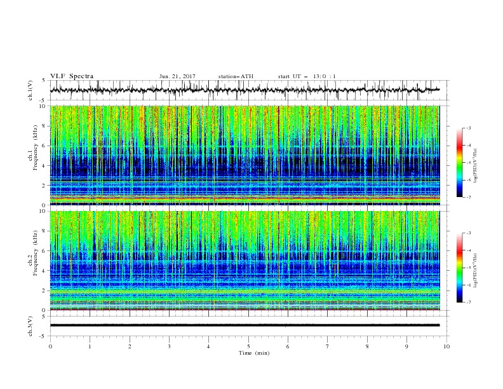Click the "6" kHz tick of ch.2 spectrogram
The width and height of the screenshot is (503, 389).
point(44,251)
